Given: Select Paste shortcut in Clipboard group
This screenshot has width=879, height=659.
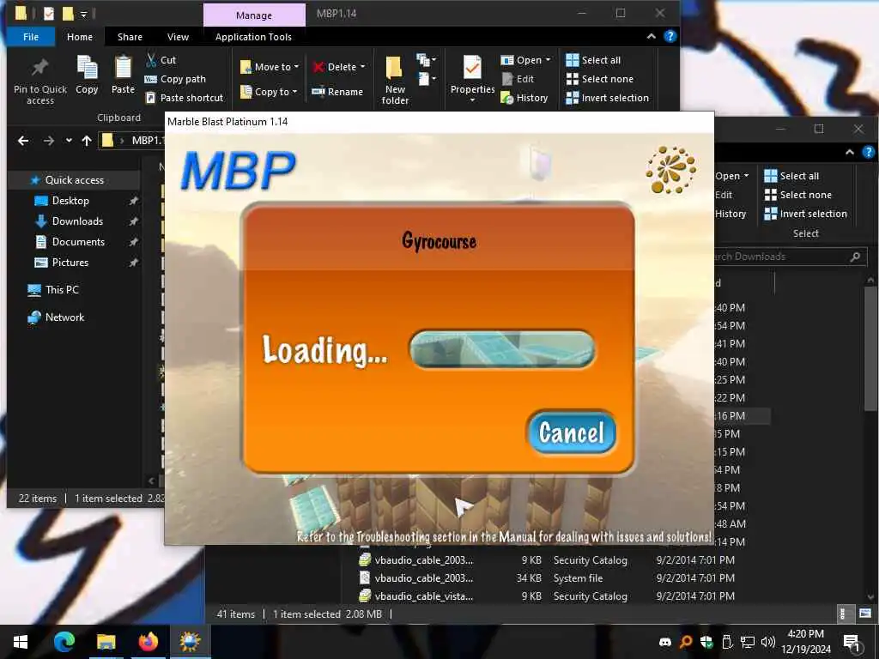Looking at the screenshot, I should [x=184, y=98].
